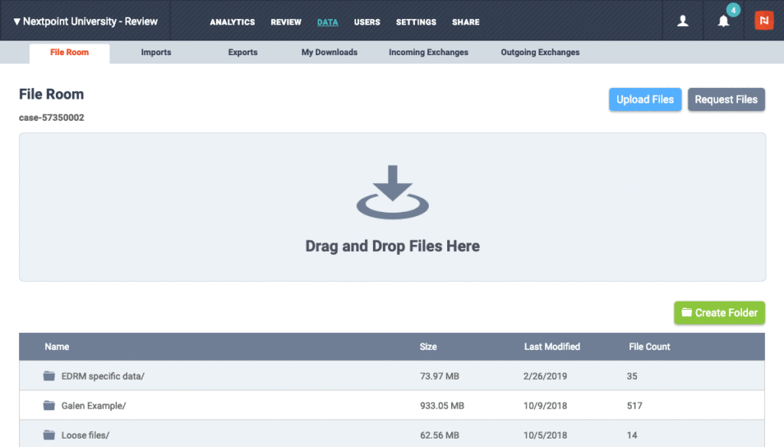This screenshot has height=447, width=784.
Task: Click the Request Files button
Action: click(726, 99)
